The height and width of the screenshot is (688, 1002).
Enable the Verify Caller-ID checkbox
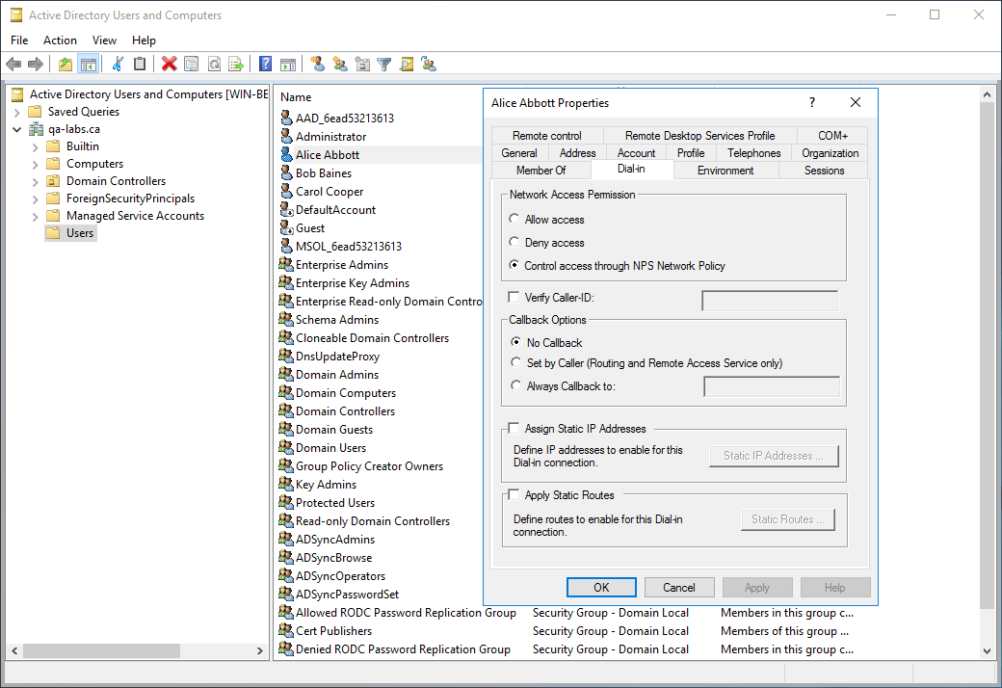pyautogui.click(x=514, y=298)
